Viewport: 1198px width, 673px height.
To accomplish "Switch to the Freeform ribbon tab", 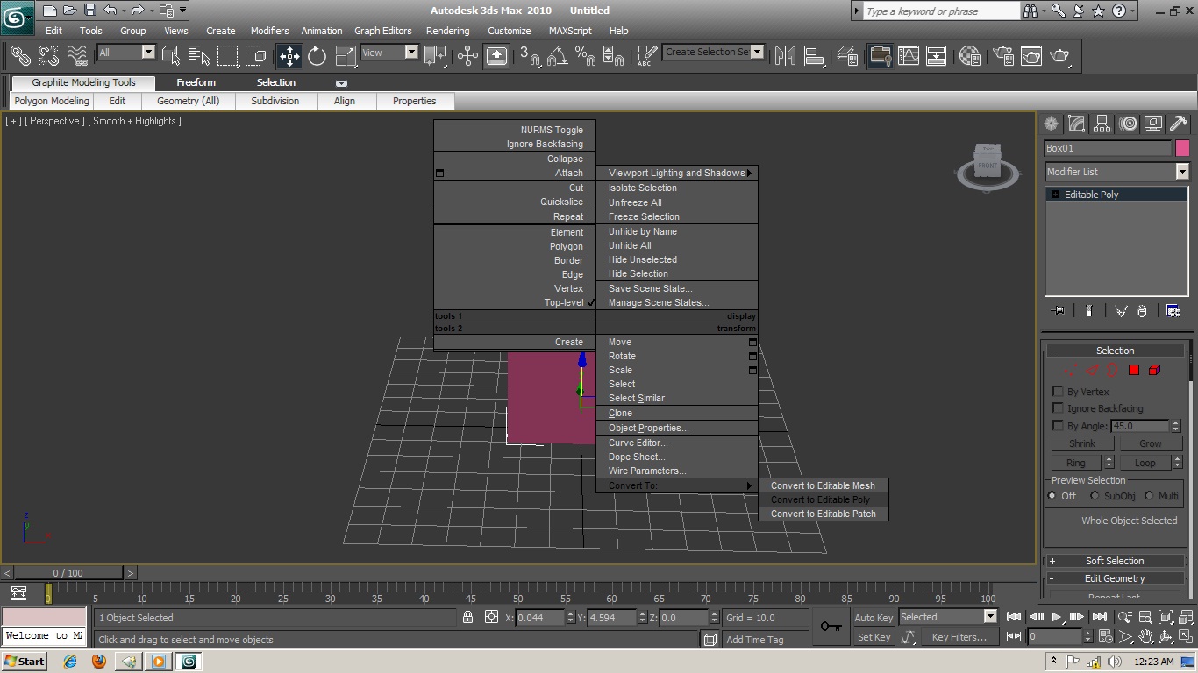I will 196,82.
